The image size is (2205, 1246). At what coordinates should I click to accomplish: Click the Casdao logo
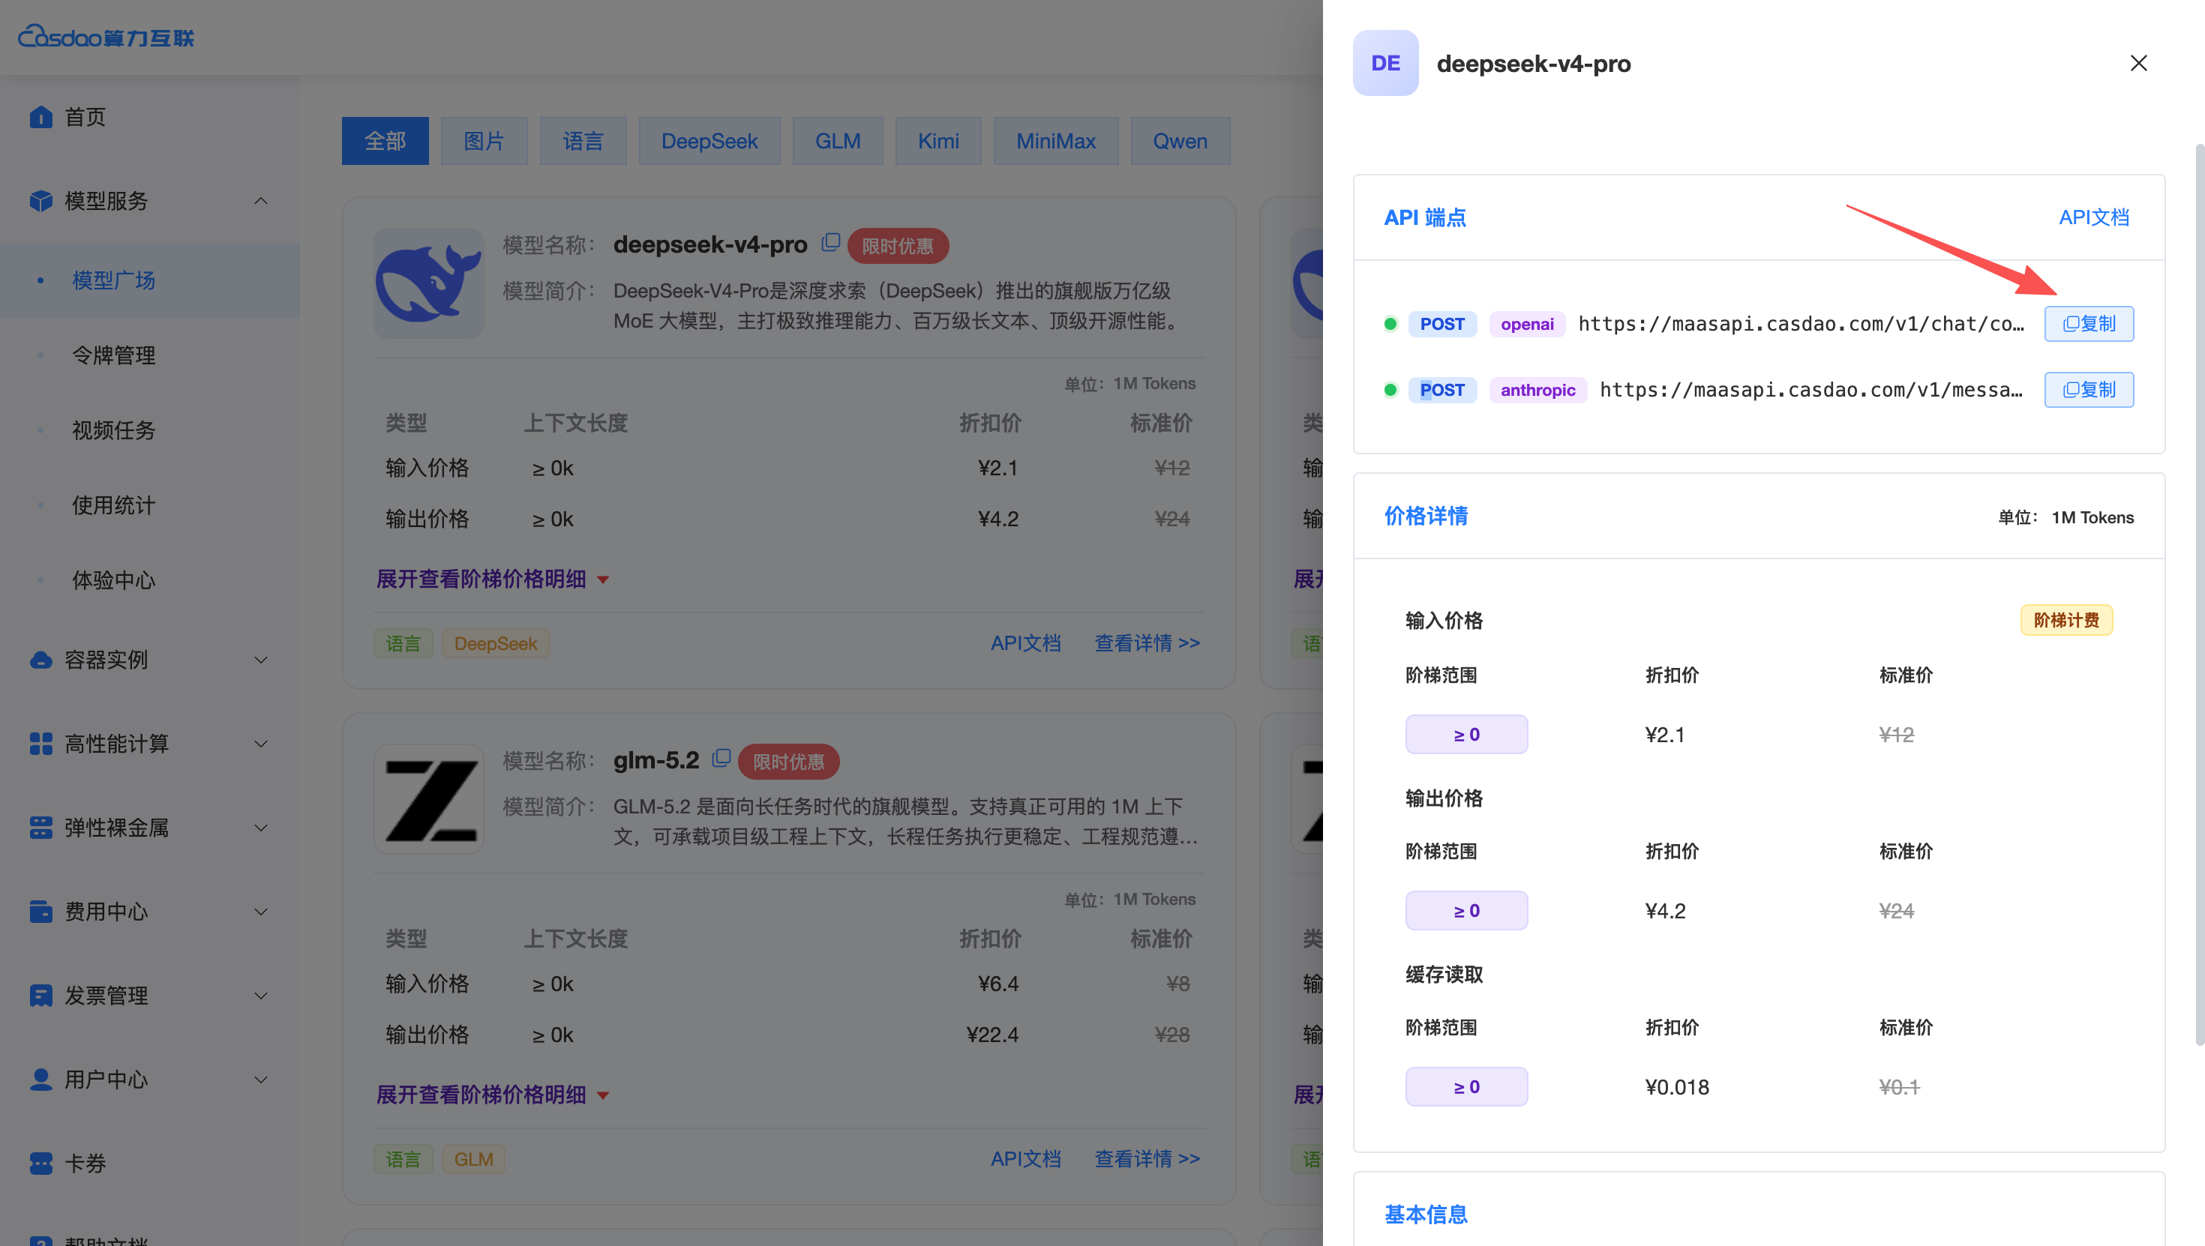pyautogui.click(x=106, y=37)
